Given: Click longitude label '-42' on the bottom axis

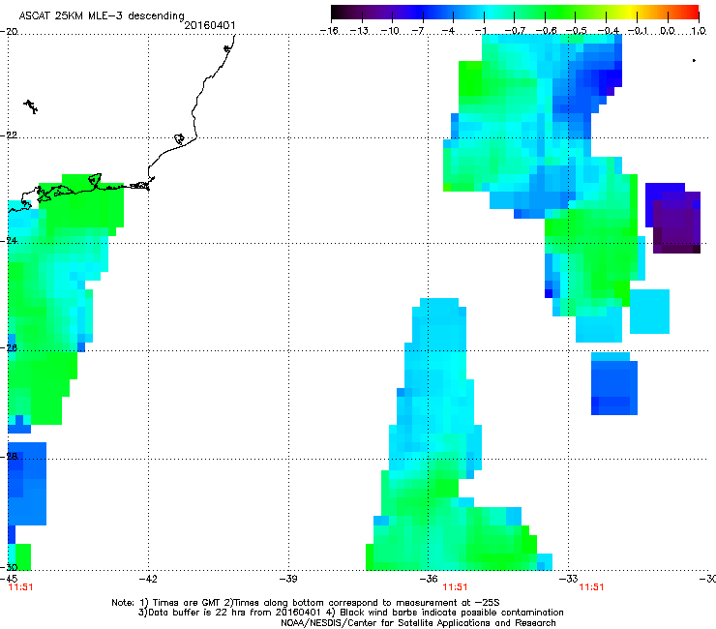Looking at the screenshot, I should pyautogui.click(x=148, y=579).
